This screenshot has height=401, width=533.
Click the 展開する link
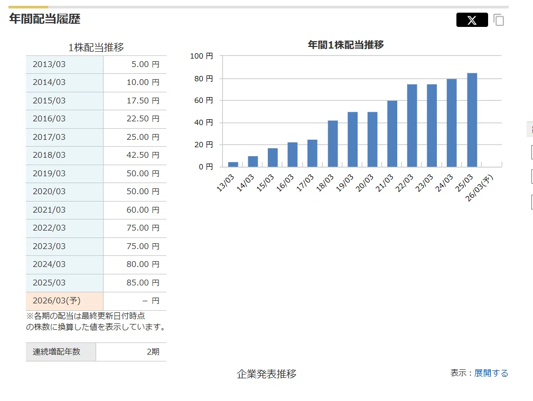point(491,373)
